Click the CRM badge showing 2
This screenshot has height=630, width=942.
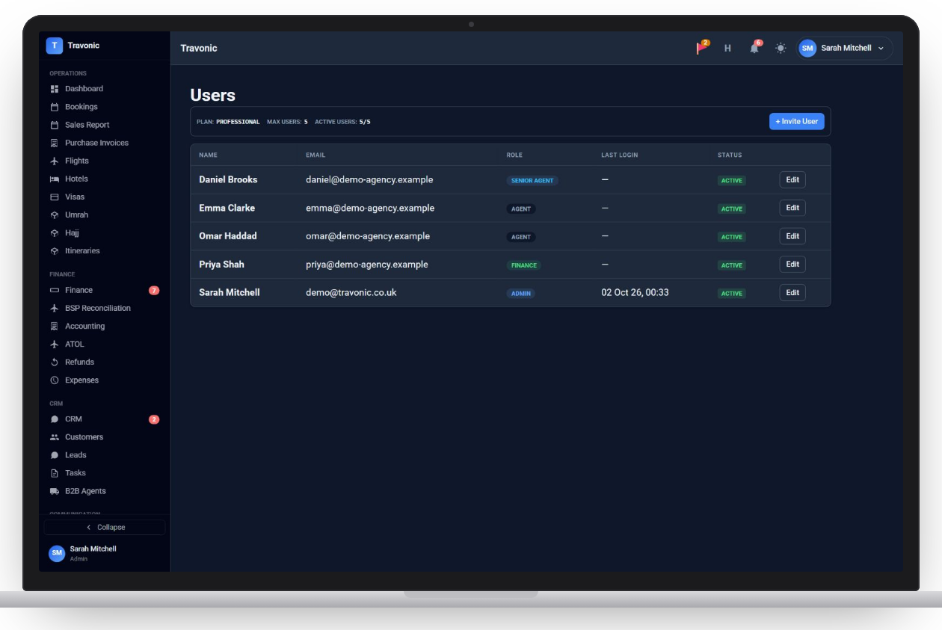point(154,419)
